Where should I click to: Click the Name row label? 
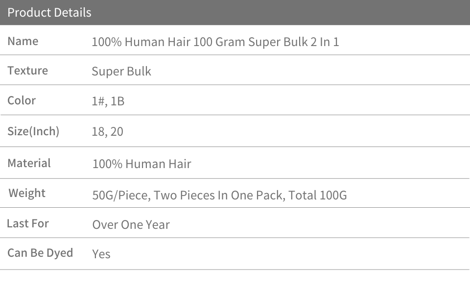(23, 41)
